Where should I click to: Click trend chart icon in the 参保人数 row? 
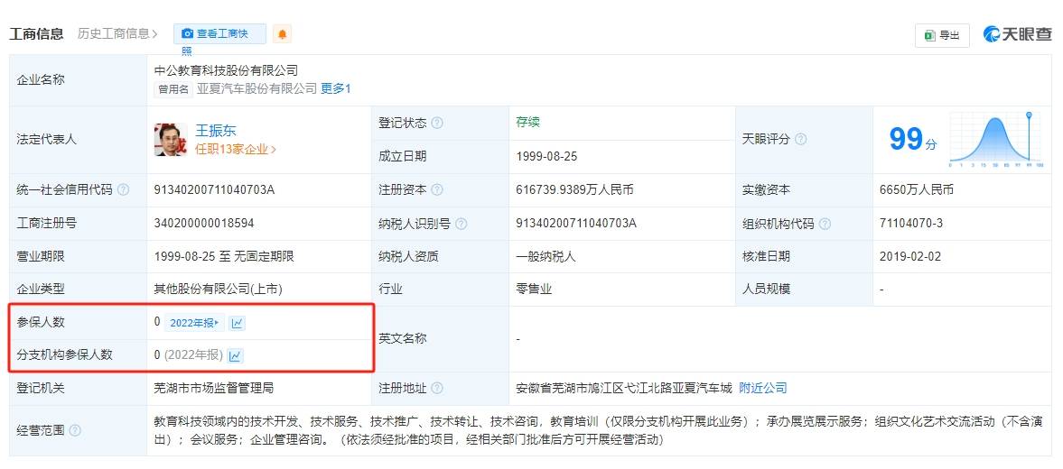click(237, 323)
